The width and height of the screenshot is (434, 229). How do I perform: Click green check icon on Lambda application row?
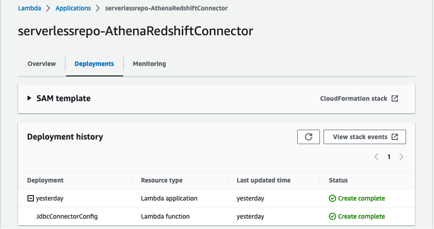tap(332, 198)
